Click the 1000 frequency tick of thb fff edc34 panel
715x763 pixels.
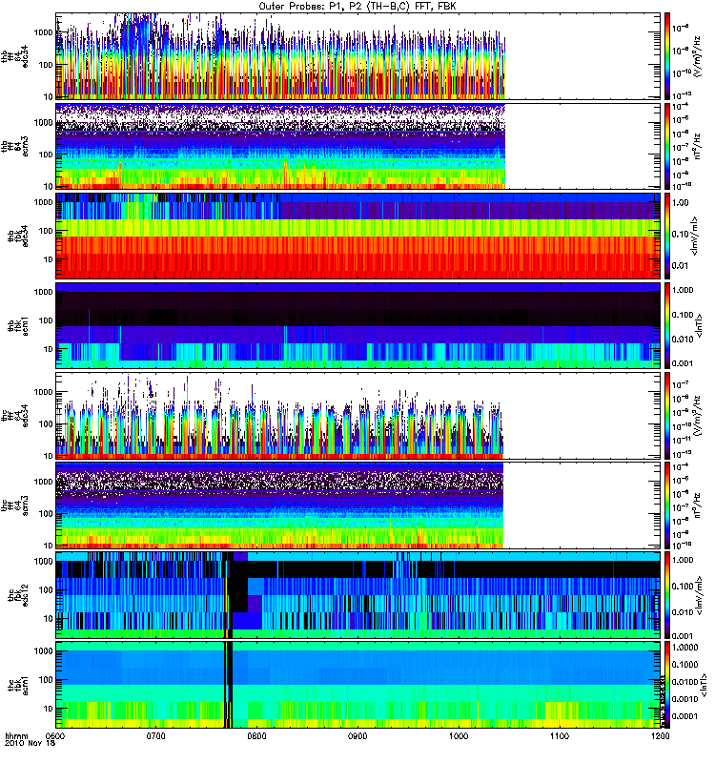pyautogui.click(x=43, y=32)
